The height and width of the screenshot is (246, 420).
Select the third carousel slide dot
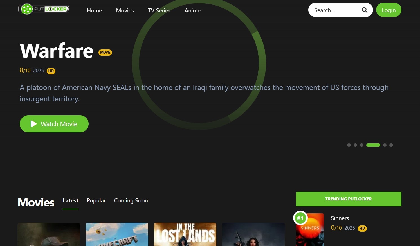361,145
